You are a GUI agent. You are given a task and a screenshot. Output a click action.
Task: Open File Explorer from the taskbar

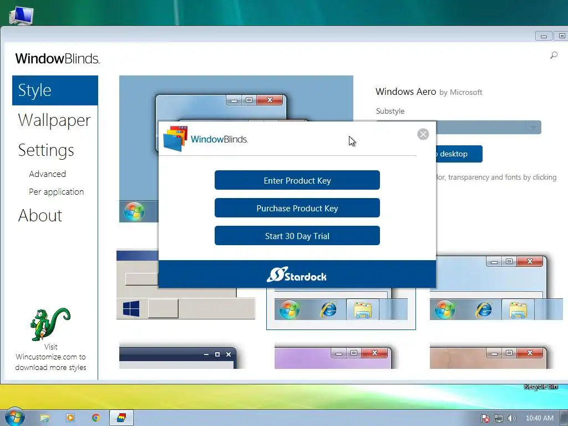pos(44,418)
